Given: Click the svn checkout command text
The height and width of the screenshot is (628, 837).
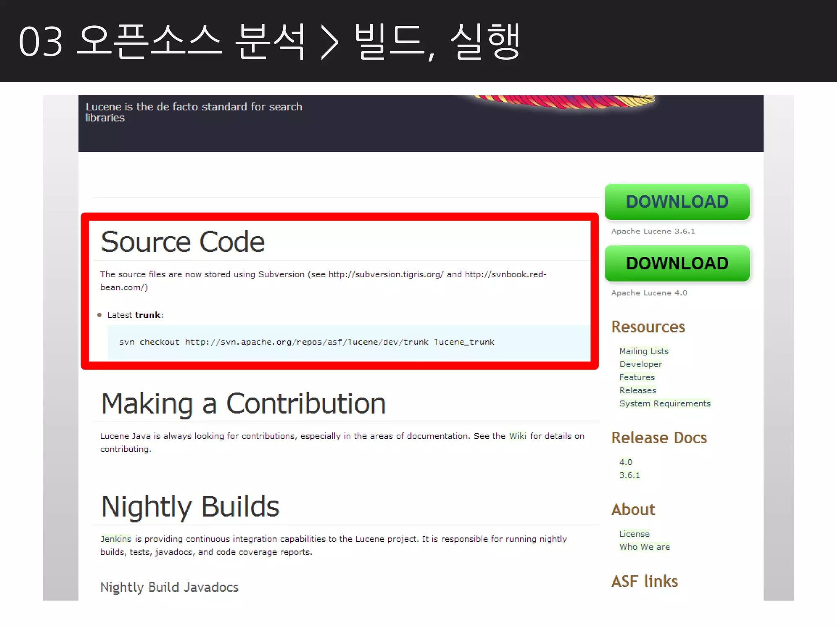Looking at the screenshot, I should coord(307,342).
